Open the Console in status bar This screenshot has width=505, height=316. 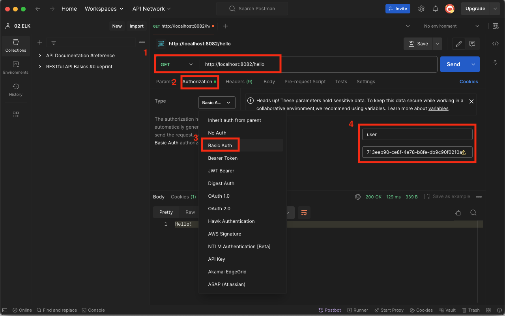point(93,310)
